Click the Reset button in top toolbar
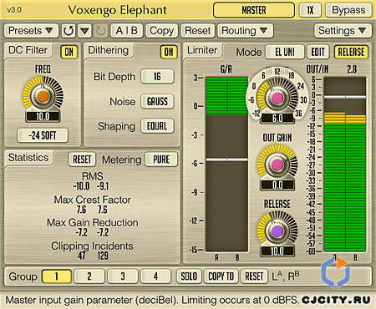376x309 pixels. [198, 31]
